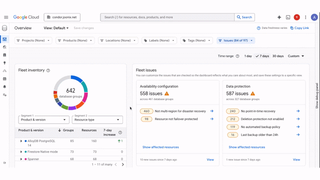The height and width of the screenshot is (180, 320).
Task: Expand the Firestore Native mode row
Action: coord(21,152)
